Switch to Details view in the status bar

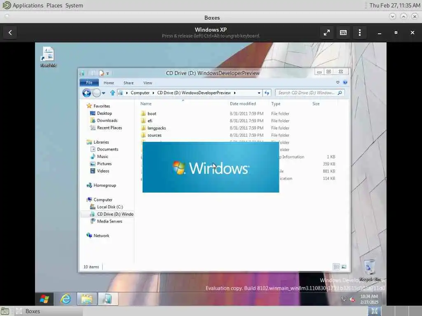click(x=336, y=267)
